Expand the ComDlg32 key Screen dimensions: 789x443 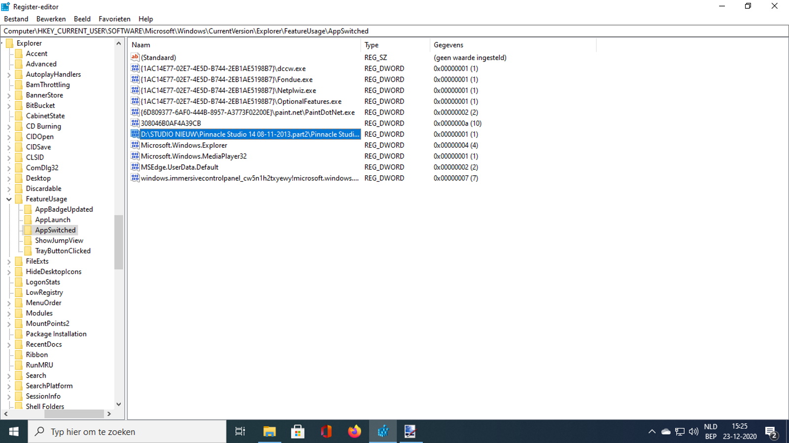click(x=9, y=168)
